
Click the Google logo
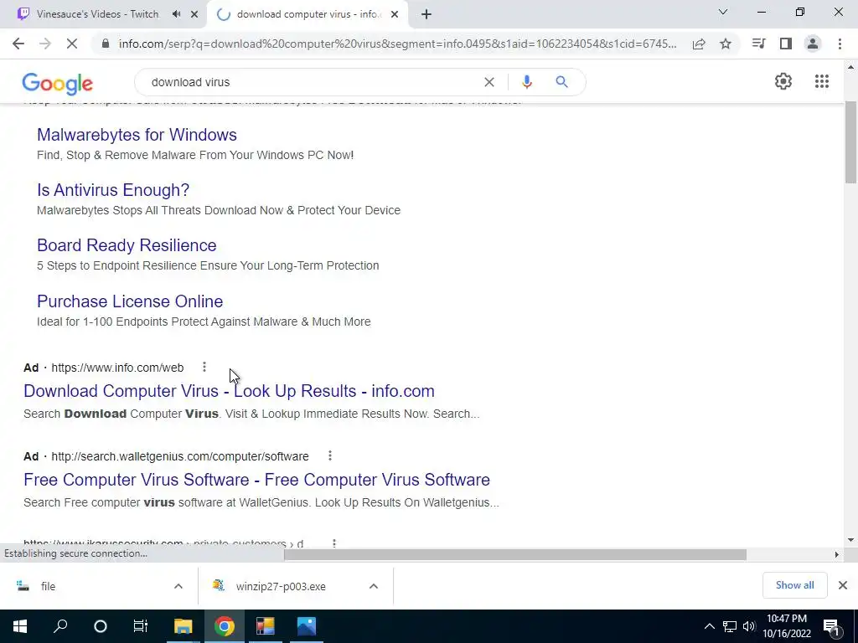click(58, 83)
